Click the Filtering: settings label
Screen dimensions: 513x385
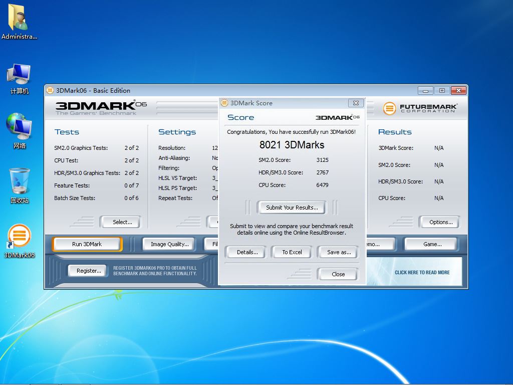pos(169,168)
